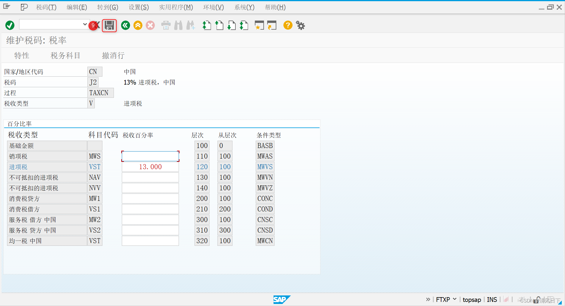This screenshot has height=306, width=565.
Task: Click the 特性 button
Action: point(22,55)
